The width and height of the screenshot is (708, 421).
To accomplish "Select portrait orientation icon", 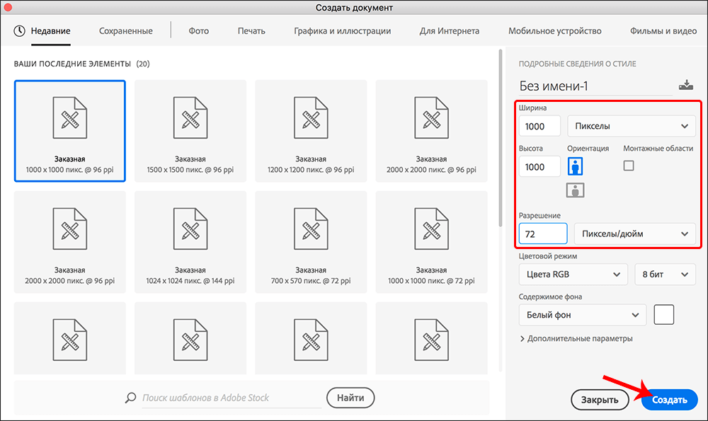I will tap(576, 166).
